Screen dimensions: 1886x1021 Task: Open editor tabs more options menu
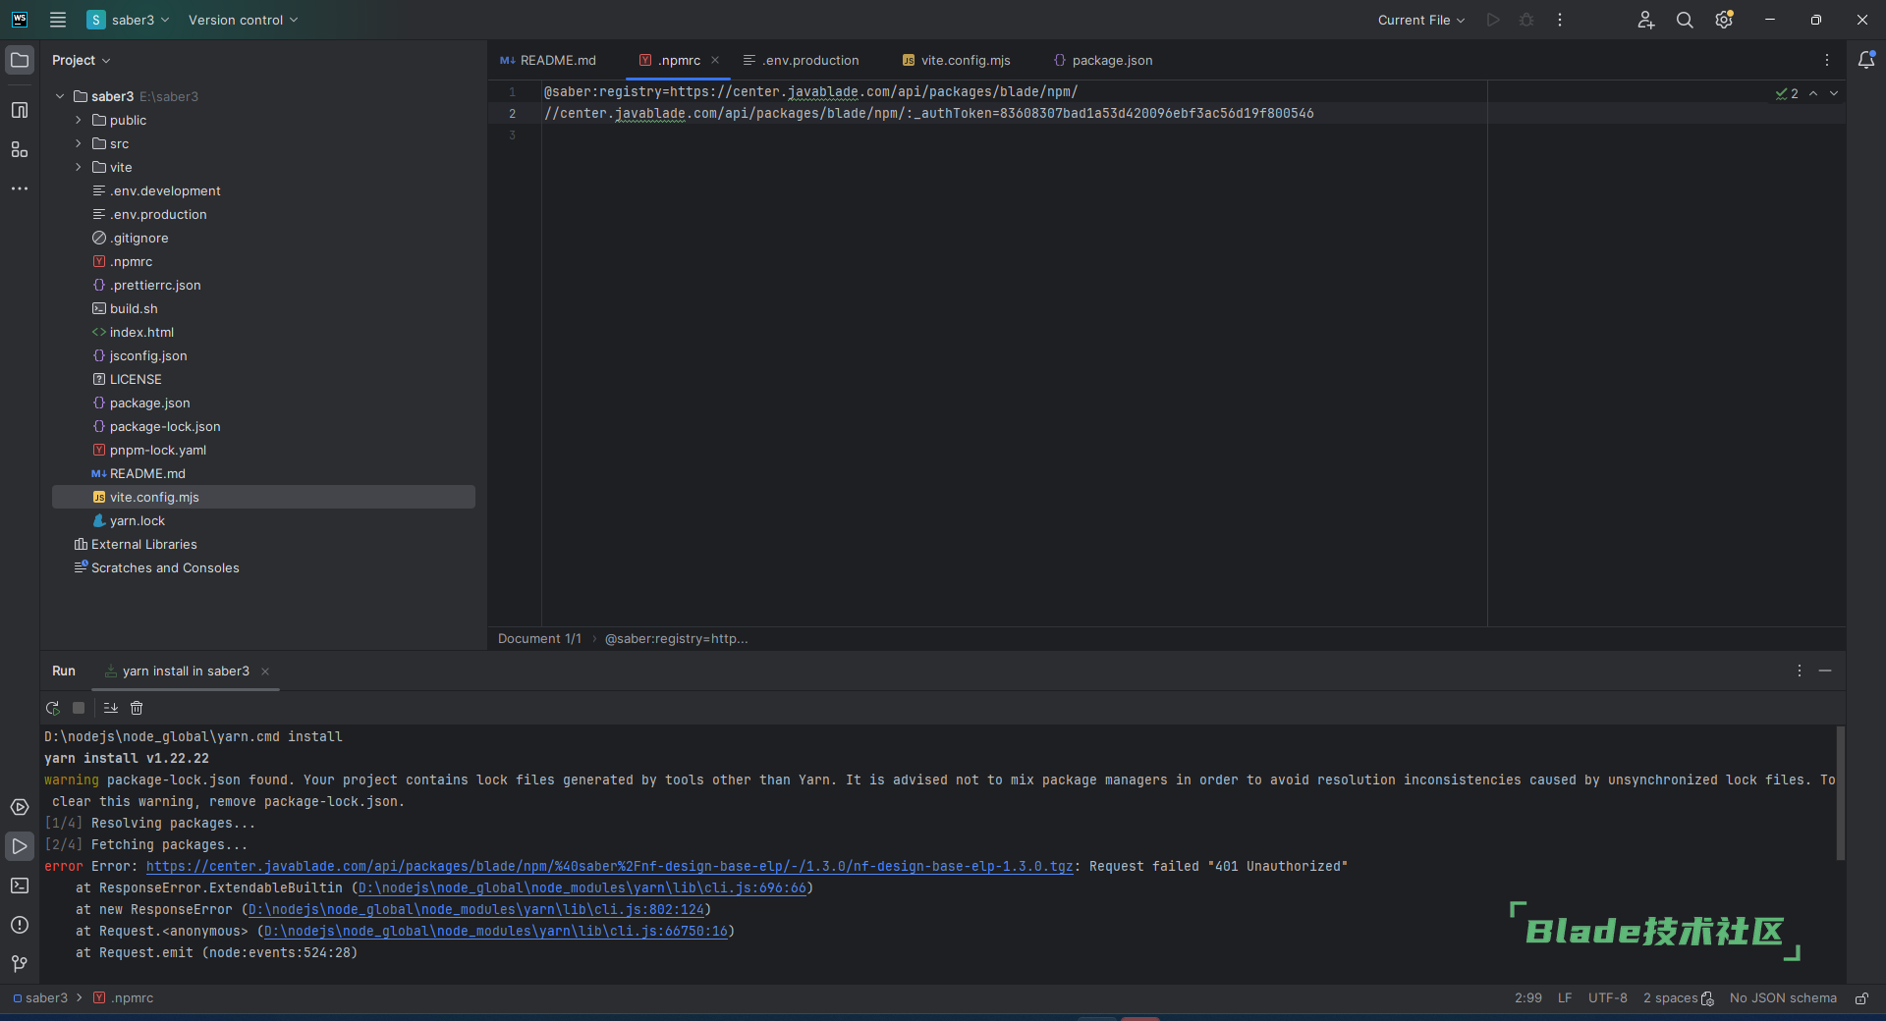(1827, 60)
